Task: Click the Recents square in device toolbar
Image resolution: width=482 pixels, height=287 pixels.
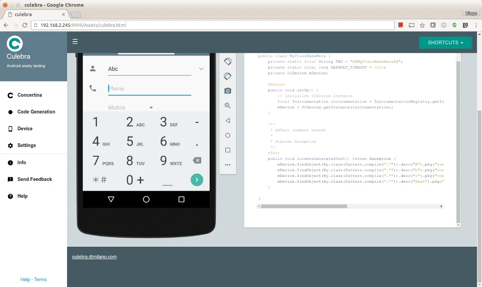Action: click(228, 150)
